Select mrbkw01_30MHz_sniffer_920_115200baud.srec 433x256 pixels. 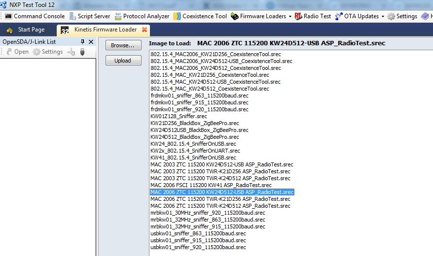tap(208, 213)
